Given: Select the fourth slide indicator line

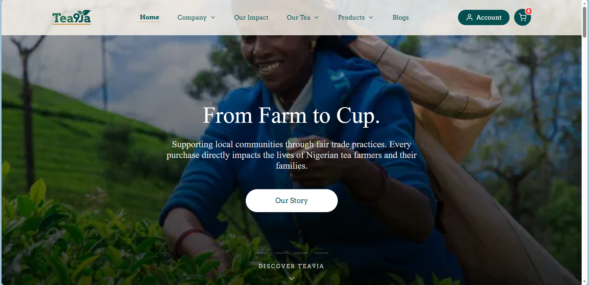Looking at the screenshot, I should point(321,253).
